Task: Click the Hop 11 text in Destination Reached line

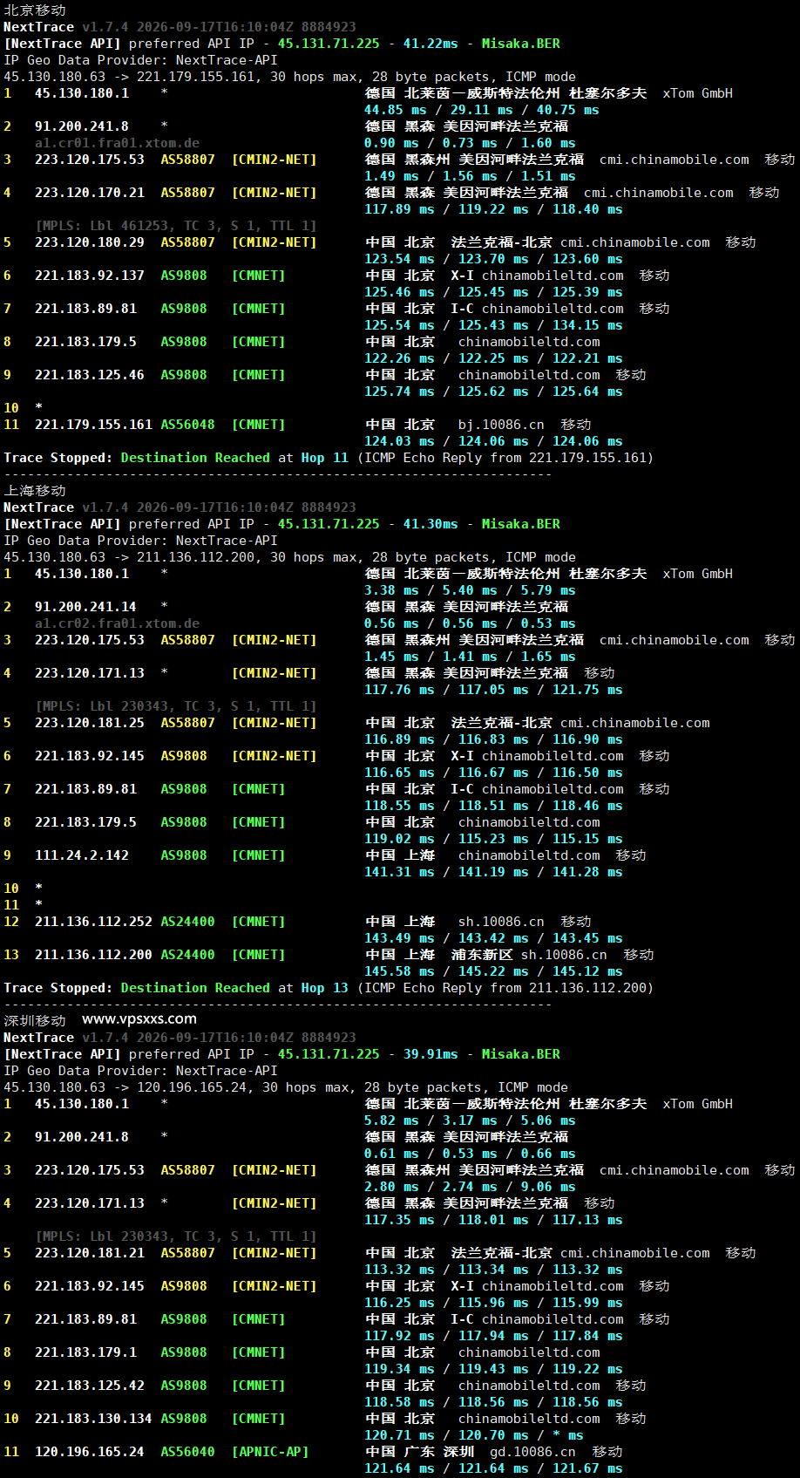Action: [324, 458]
